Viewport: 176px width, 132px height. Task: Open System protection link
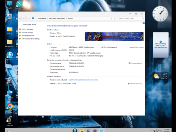coord(28,36)
